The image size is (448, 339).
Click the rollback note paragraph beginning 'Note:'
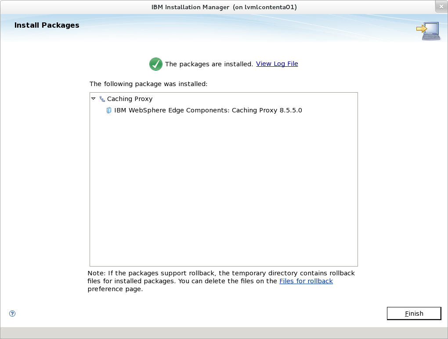pyautogui.click(x=221, y=281)
